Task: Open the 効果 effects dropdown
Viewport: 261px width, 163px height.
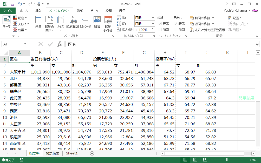Action: (20, 30)
